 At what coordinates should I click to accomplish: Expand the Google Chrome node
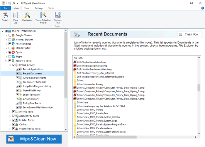(6, 35)
